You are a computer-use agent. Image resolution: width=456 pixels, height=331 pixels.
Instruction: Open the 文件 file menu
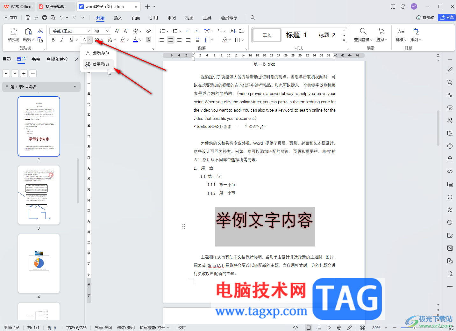(11, 18)
